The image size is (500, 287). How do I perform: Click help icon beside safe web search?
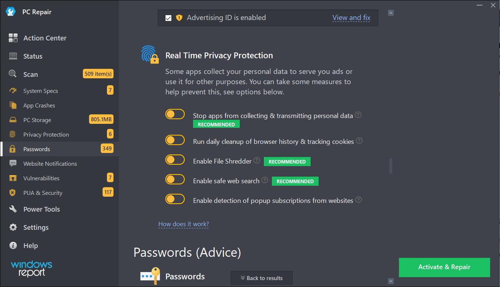point(265,180)
